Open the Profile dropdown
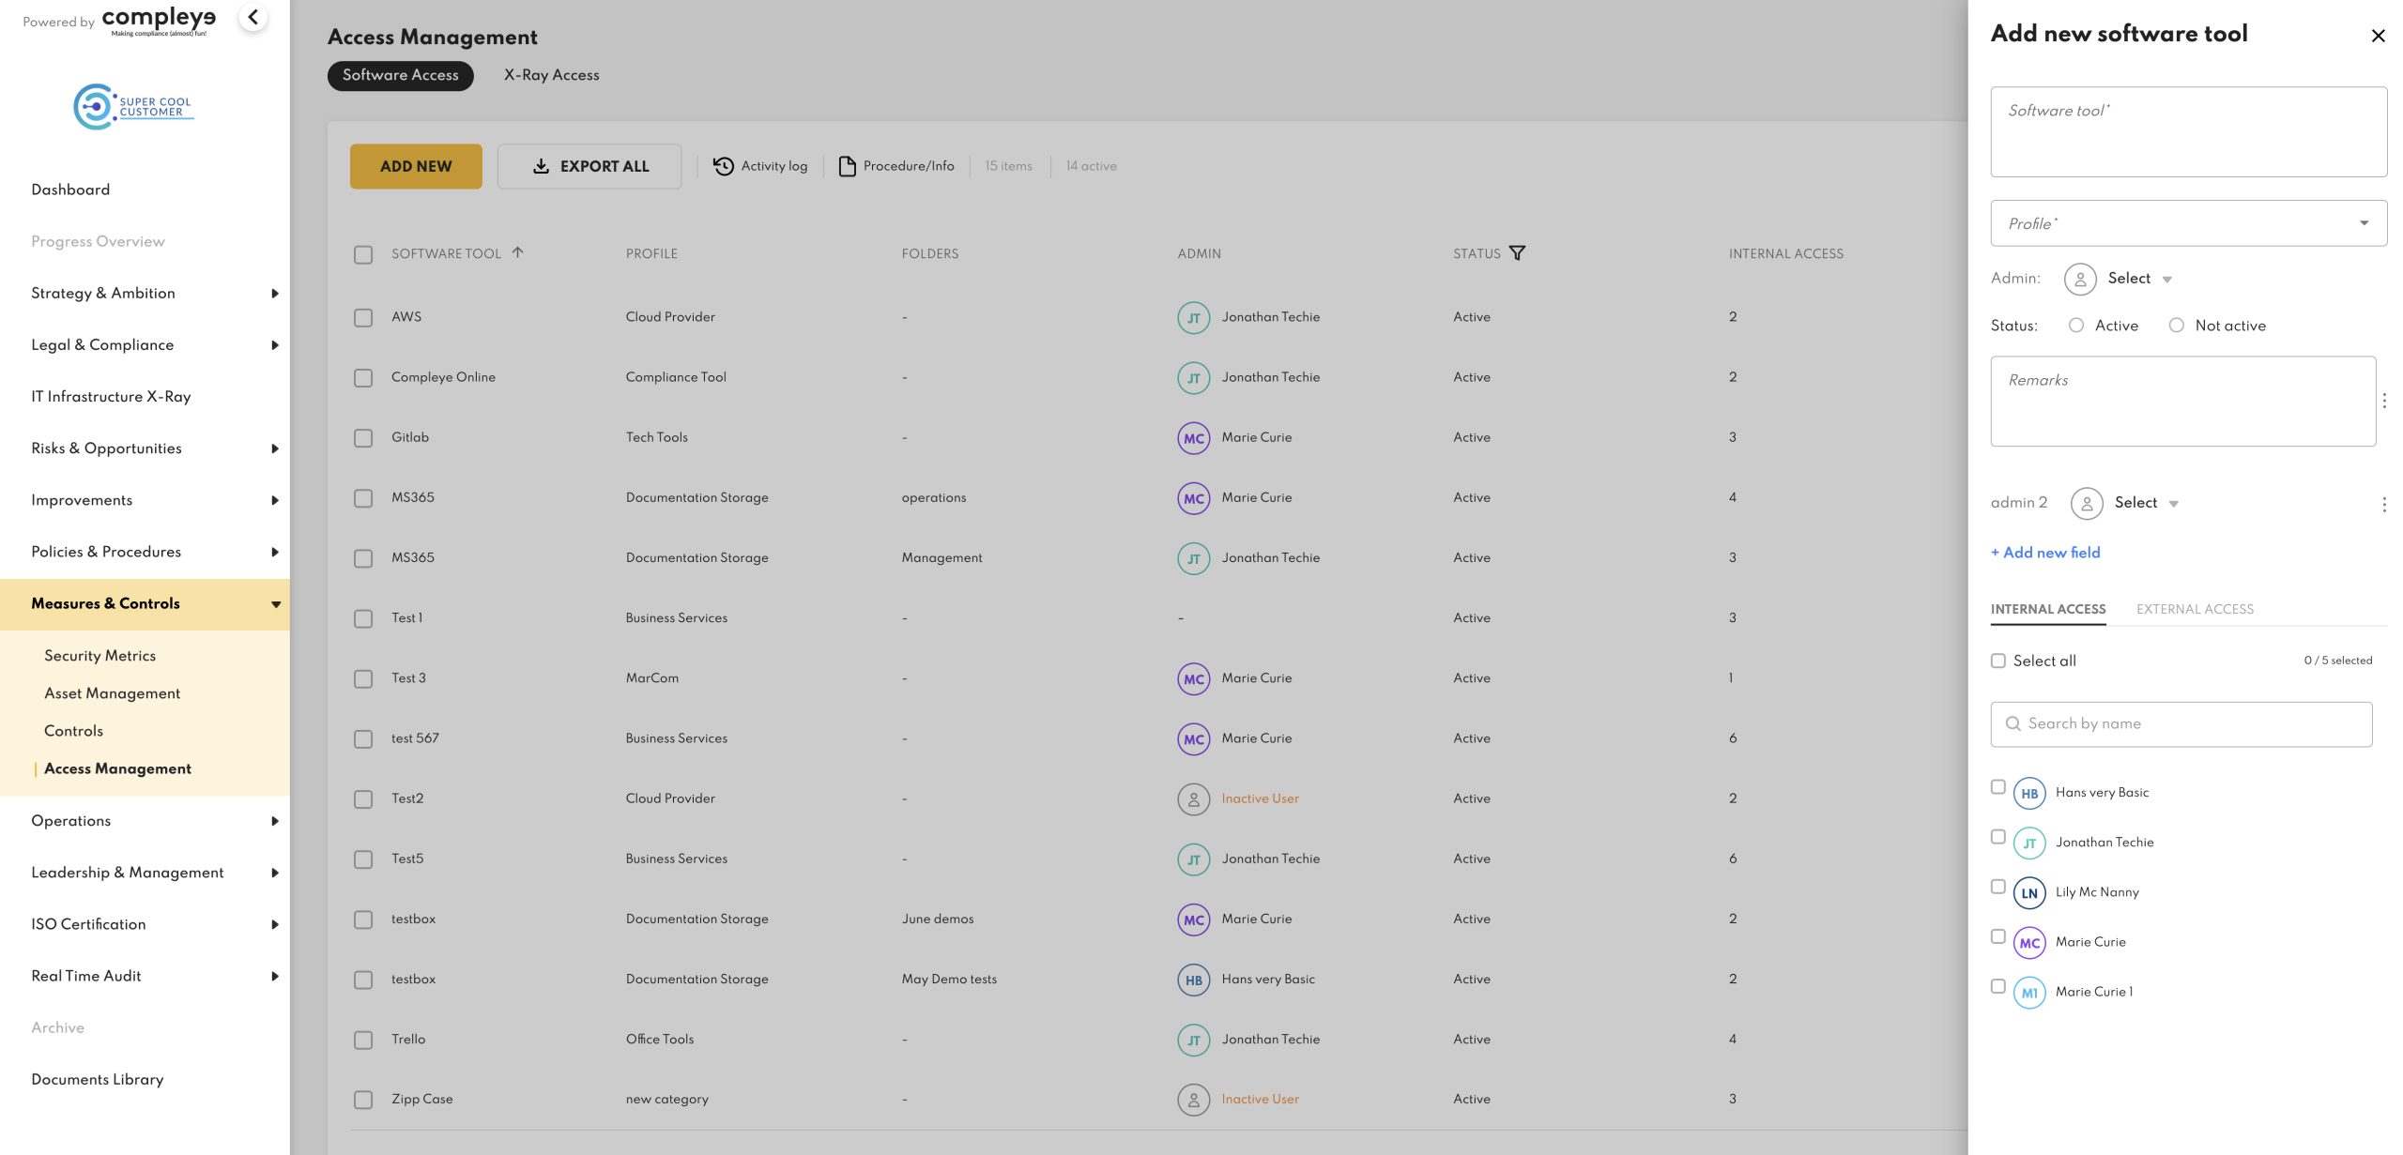The image size is (2403, 1155). [2188, 223]
